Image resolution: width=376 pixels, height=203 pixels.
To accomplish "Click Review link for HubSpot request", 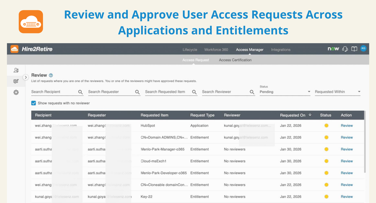I will 347,125.
